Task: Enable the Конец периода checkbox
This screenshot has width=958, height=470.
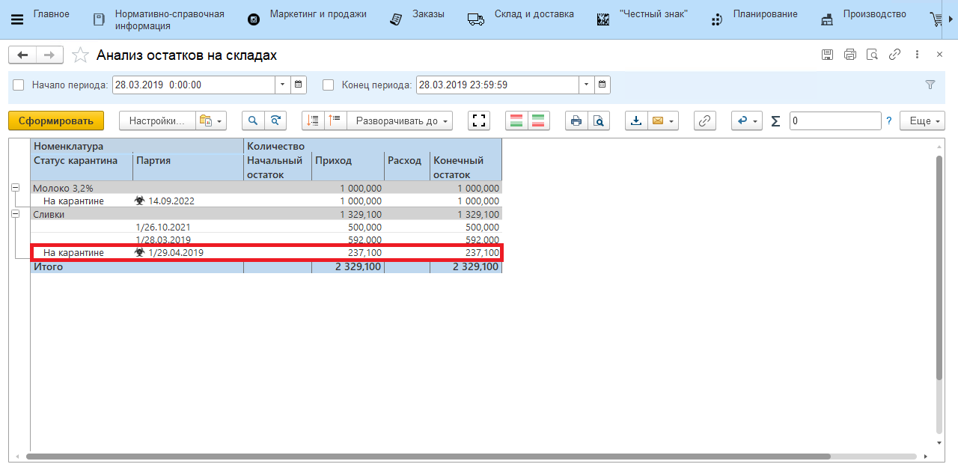Action: coord(328,85)
